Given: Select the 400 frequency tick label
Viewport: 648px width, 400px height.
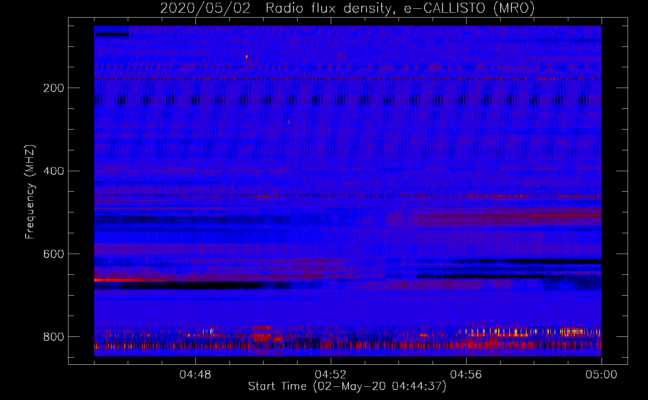Looking at the screenshot, I should click(x=54, y=171).
